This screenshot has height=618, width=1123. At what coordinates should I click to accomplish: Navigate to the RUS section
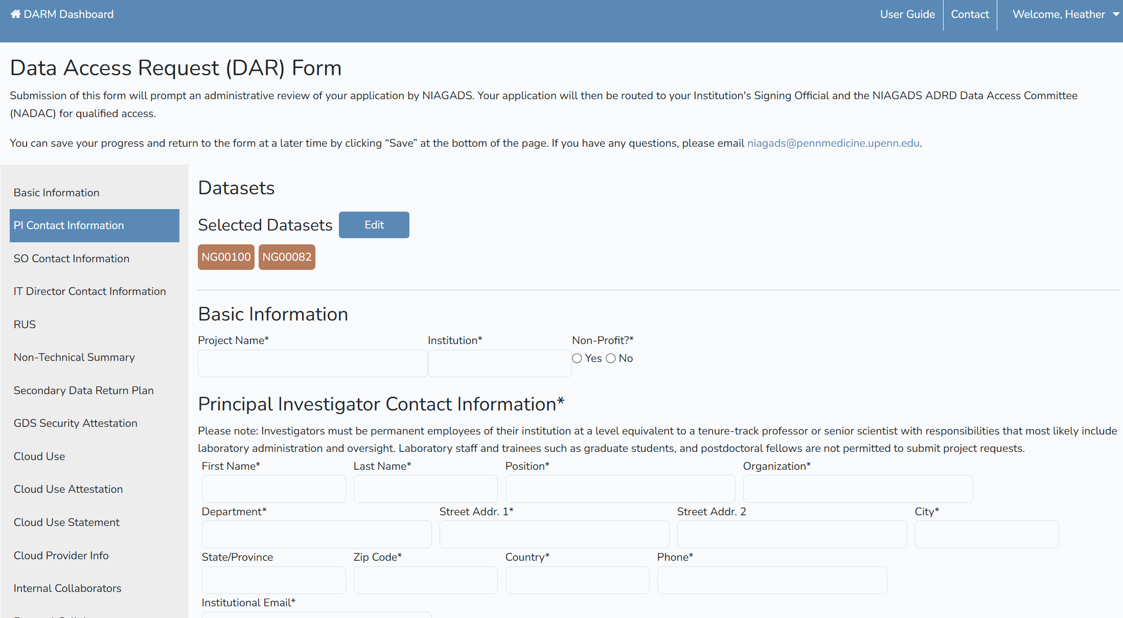[x=25, y=325]
